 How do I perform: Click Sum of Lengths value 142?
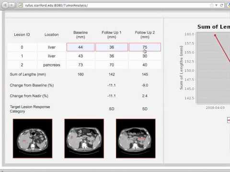[112, 75]
